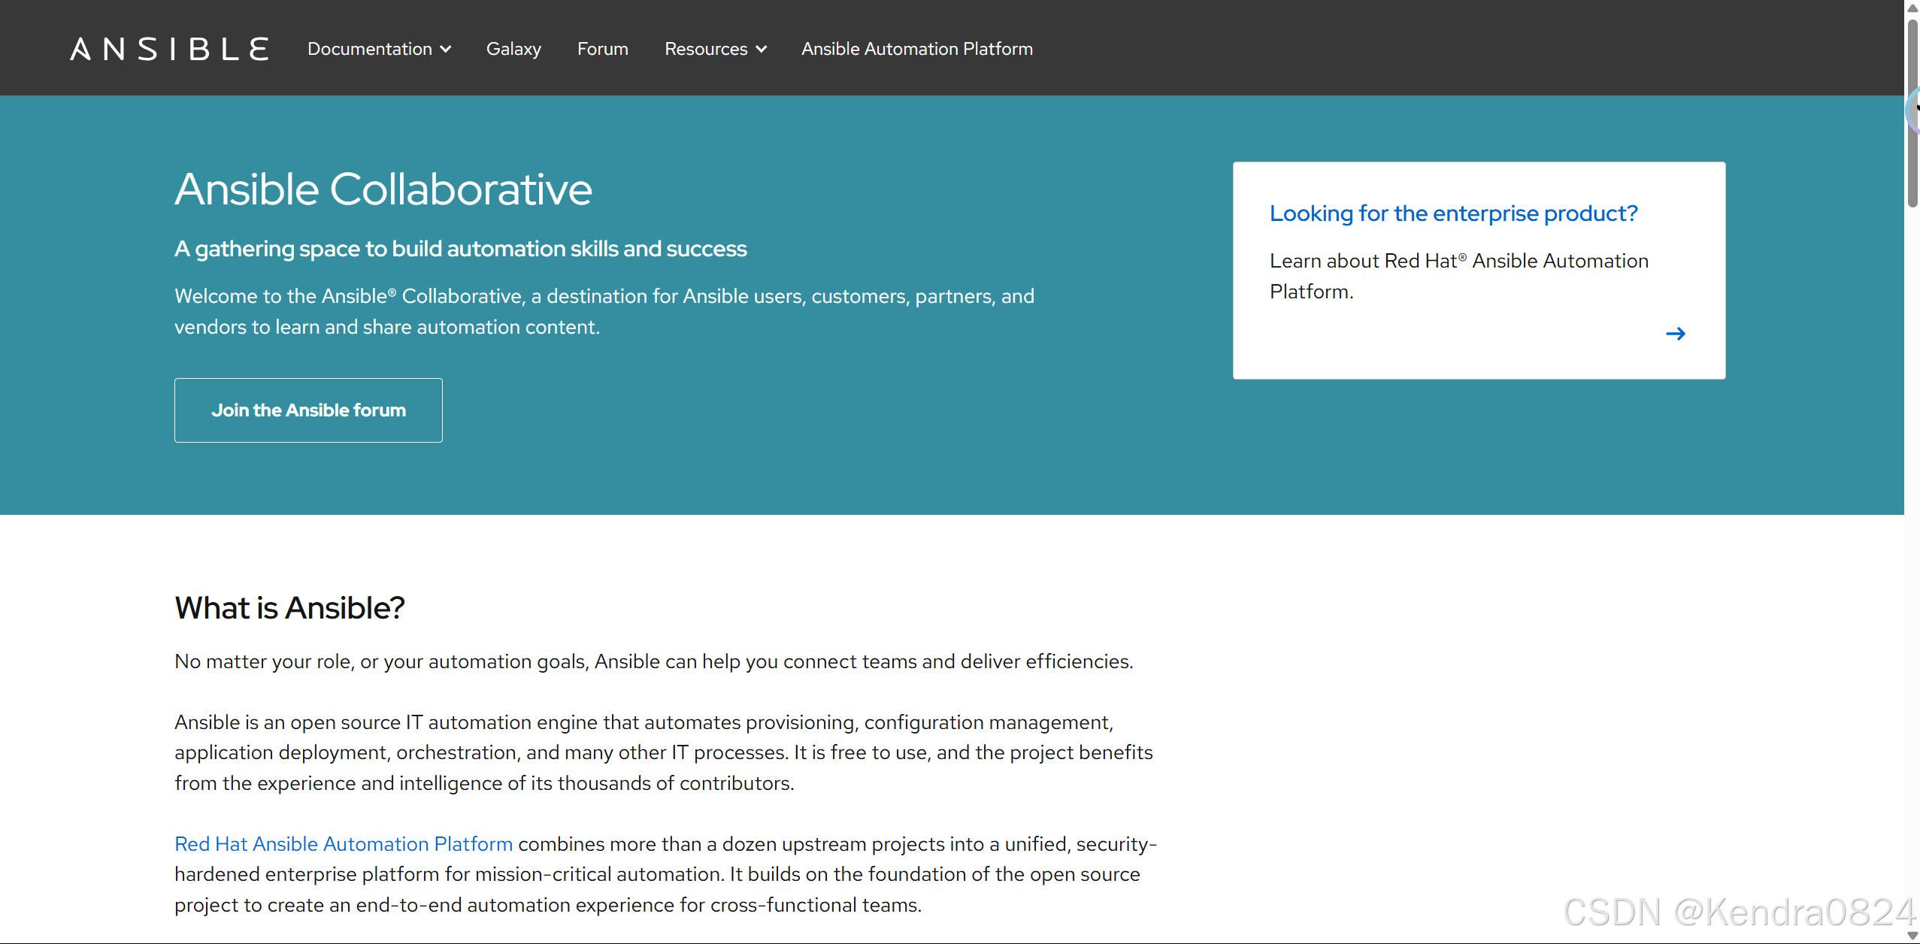Click the scrollbar up arrow

tap(1912, 8)
